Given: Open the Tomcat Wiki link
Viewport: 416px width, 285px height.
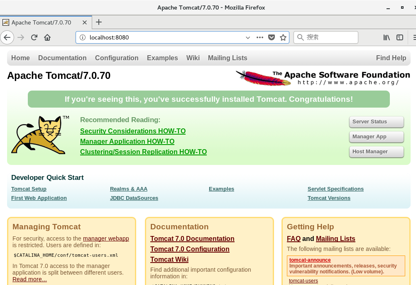Looking at the screenshot, I should tap(169, 259).
